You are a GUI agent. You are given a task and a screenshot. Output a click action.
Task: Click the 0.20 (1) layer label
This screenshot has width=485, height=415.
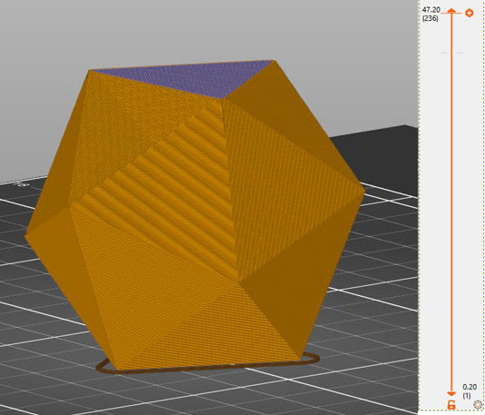[x=470, y=391]
